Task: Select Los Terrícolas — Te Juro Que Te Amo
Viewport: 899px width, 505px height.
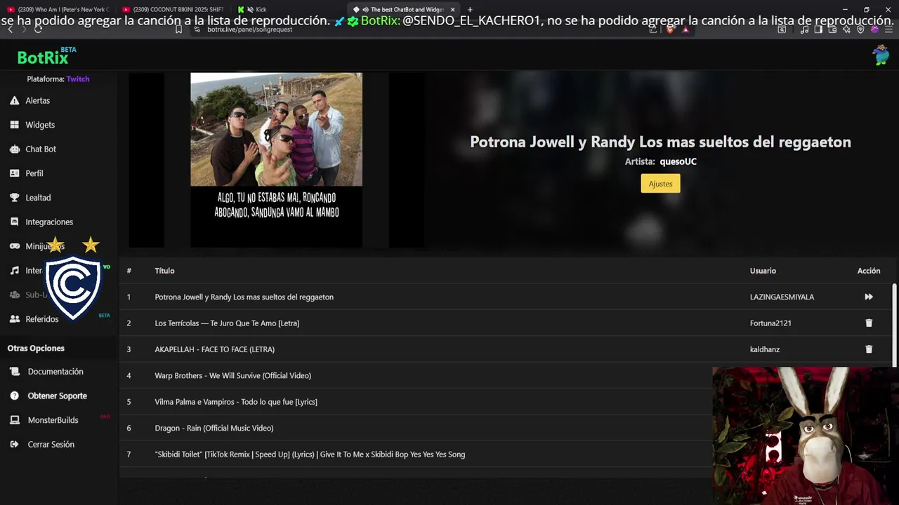Action: coord(227,323)
